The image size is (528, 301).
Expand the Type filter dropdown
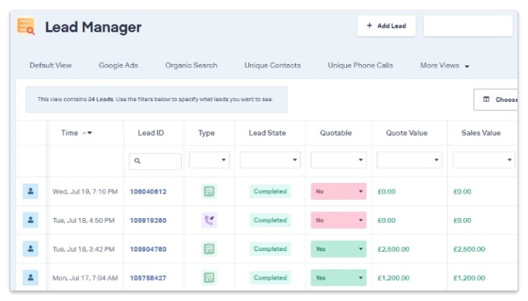tap(209, 161)
